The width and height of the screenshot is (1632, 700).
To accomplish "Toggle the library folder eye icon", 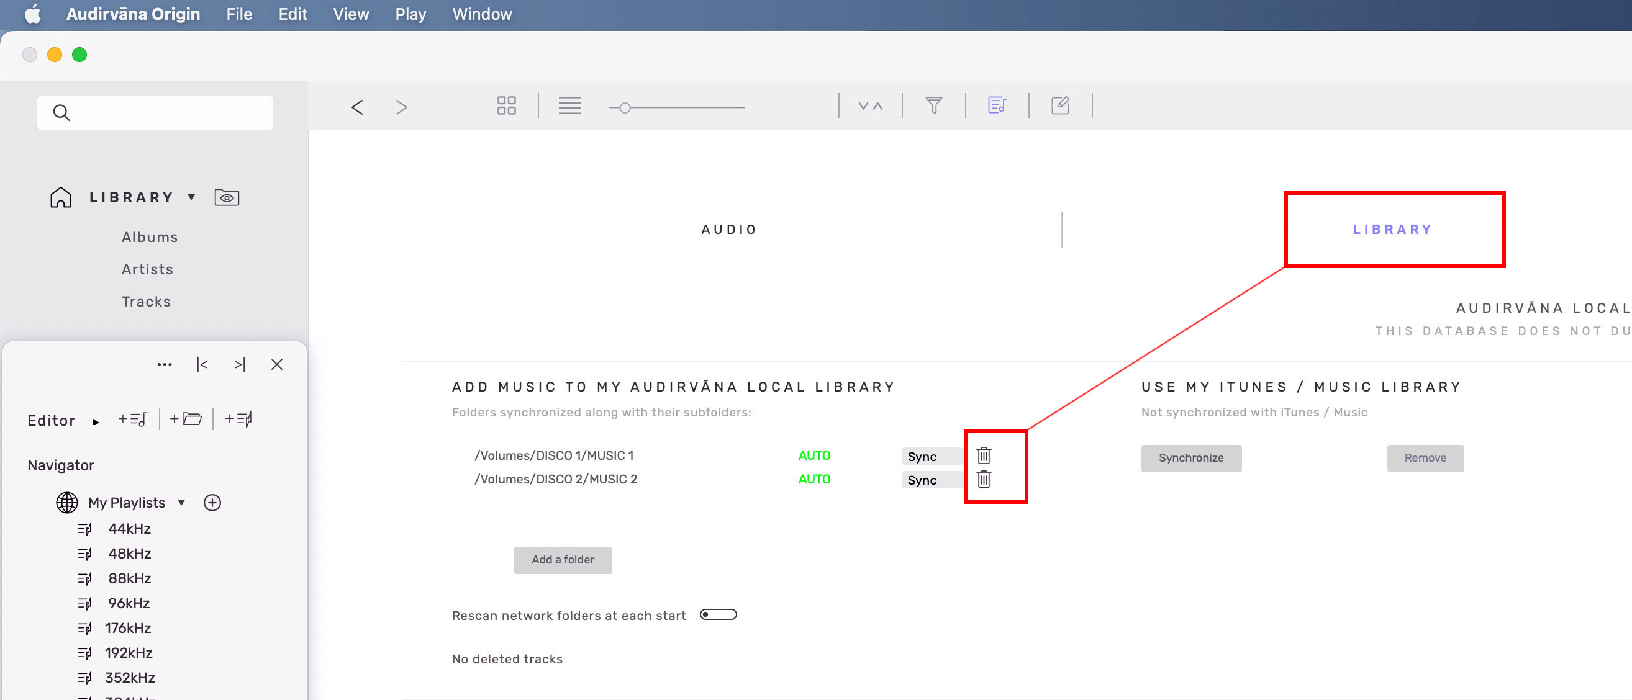I will [227, 197].
